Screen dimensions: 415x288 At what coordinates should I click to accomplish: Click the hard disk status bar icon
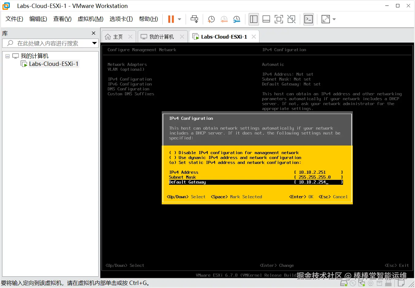(x=344, y=283)
